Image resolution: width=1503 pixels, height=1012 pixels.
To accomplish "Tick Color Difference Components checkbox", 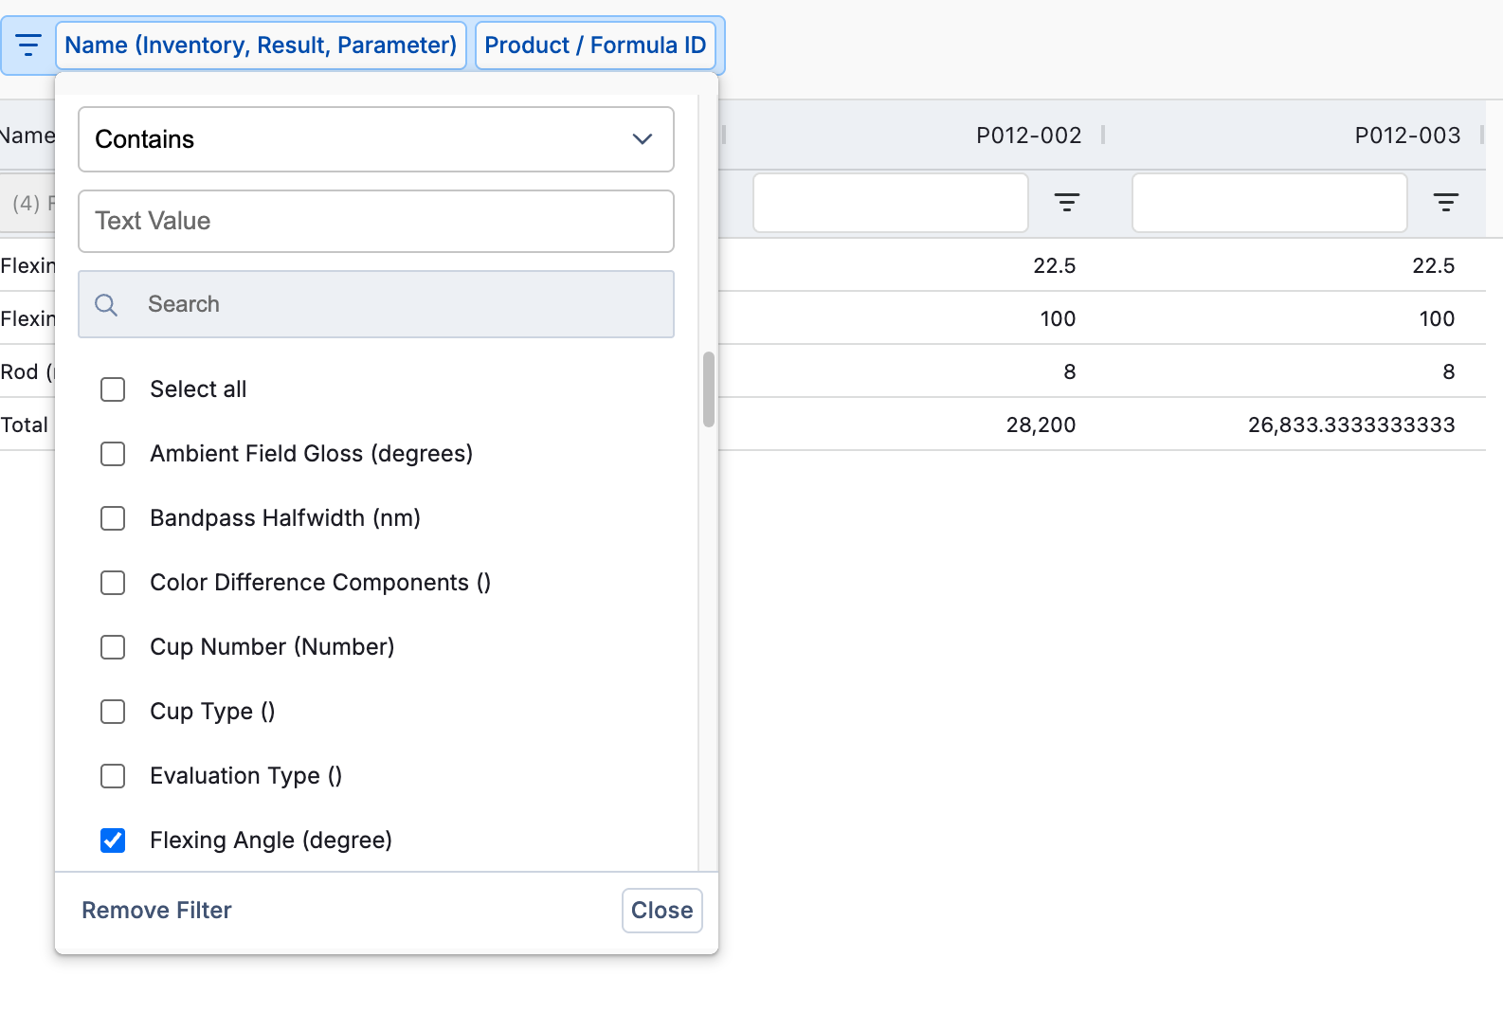I will coord(113,583).
